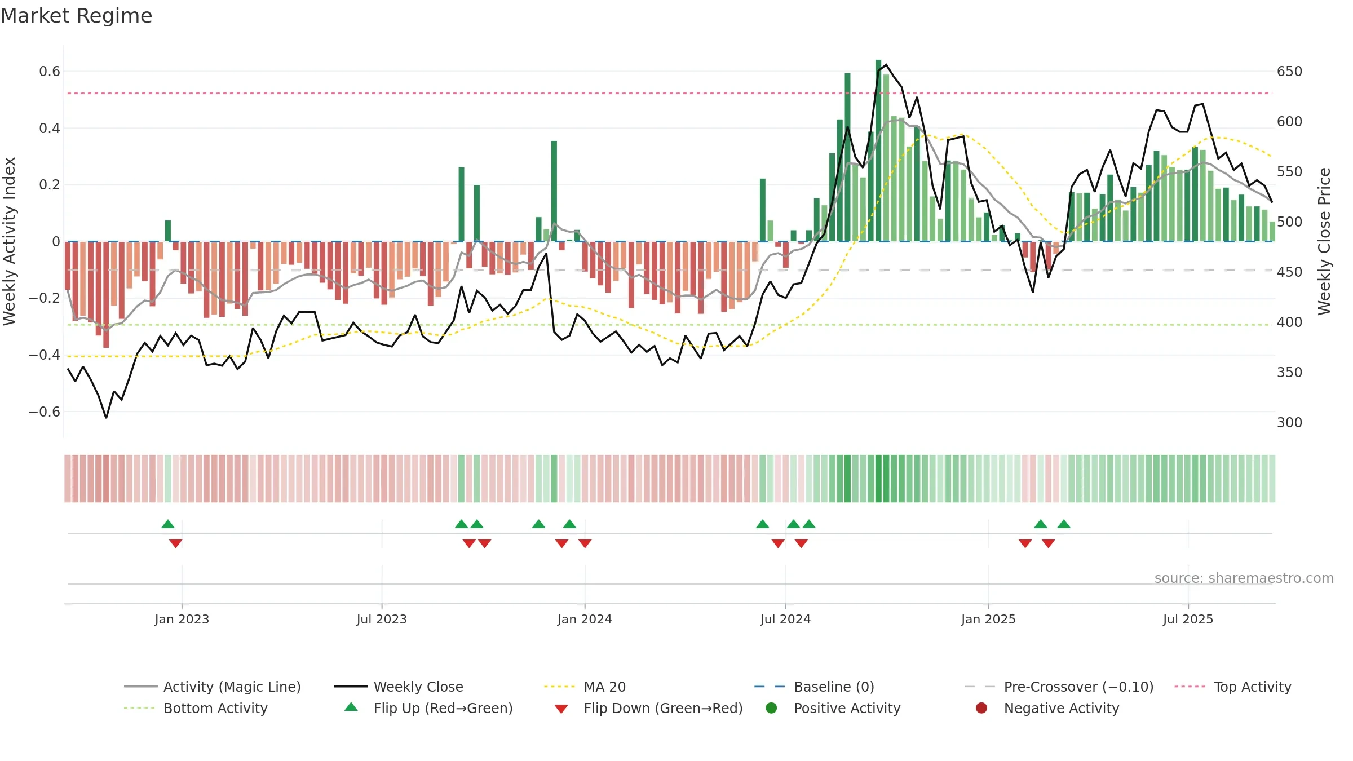Click the Jan 2023 axis label
The height and width of the screenshot is (761, 1353).
click(182, 620)
